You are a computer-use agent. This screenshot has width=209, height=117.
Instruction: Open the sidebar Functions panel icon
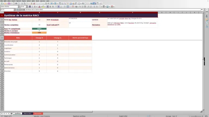(x=207, y=26)
